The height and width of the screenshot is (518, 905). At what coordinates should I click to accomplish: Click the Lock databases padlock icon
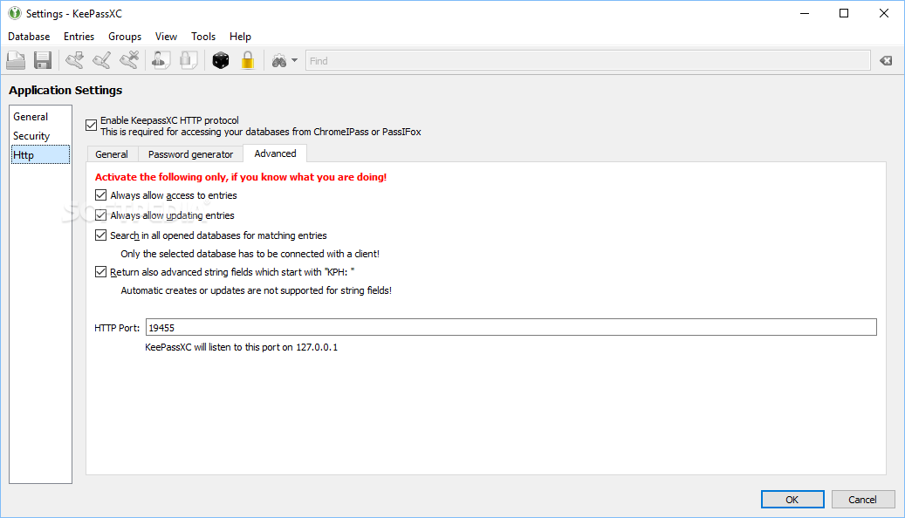click(x=248, y=60)
